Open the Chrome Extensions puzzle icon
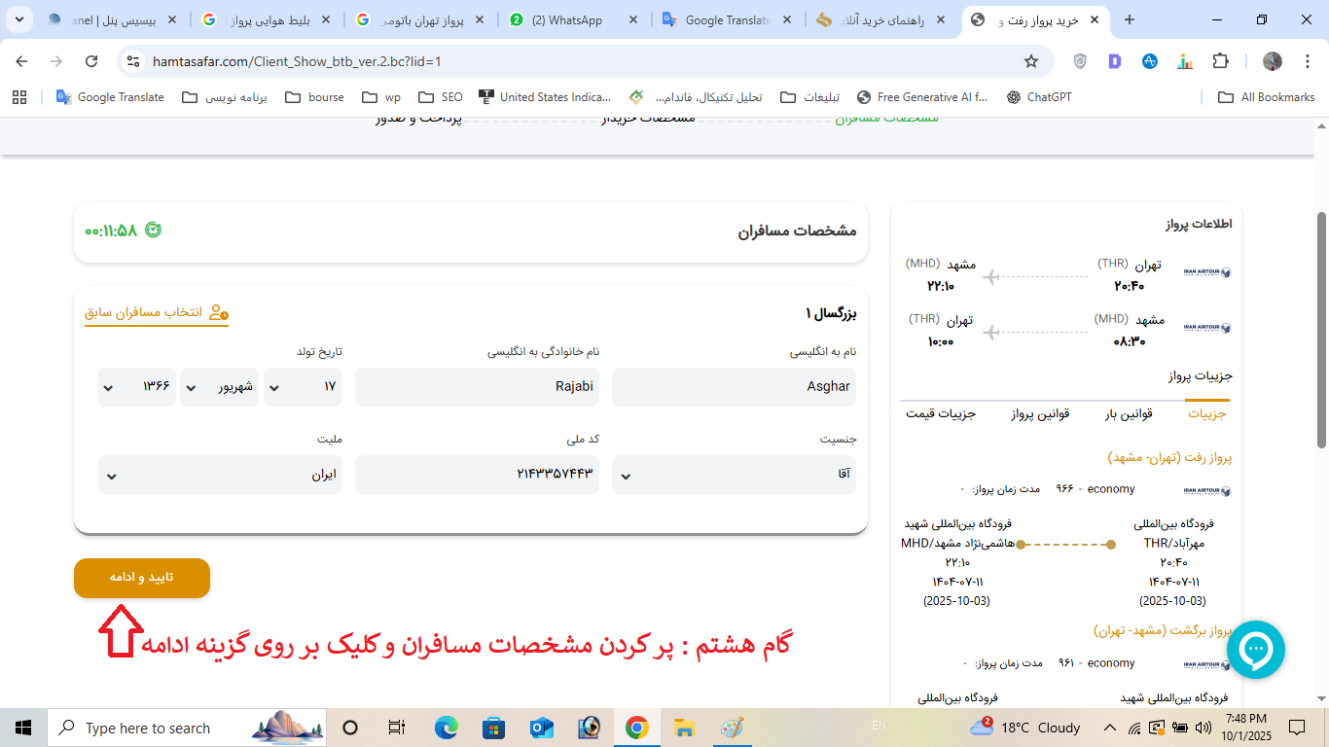Viewport: 1329px width, 747px height. (1220, 61)
